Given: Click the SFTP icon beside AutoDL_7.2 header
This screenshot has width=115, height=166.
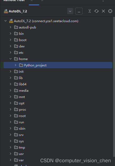Looking at the screenshot, I should pos(6,11).
